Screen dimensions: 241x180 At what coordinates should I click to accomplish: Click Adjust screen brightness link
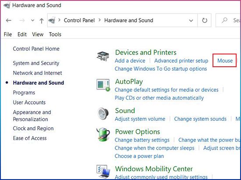tap(222, 148)
